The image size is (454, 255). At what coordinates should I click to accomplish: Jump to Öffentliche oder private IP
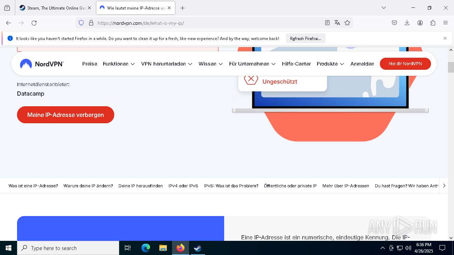click(x=290, y=186)
